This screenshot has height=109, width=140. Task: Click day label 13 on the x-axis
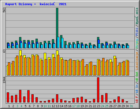coord(57,106)
